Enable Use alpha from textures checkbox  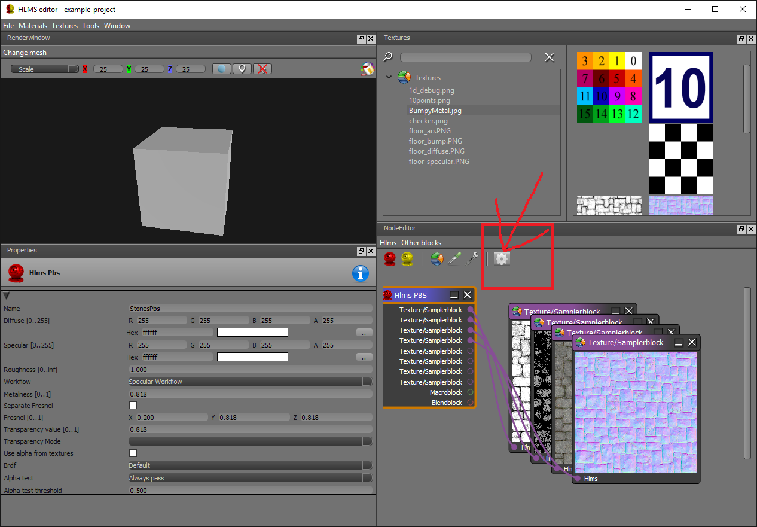pyautogui.click(x=133, y=453)
